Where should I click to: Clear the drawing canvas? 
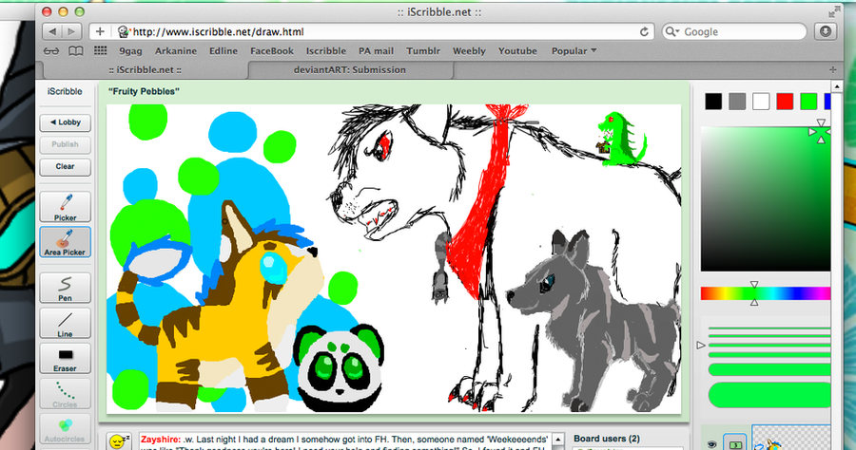(x=65, y=167)
